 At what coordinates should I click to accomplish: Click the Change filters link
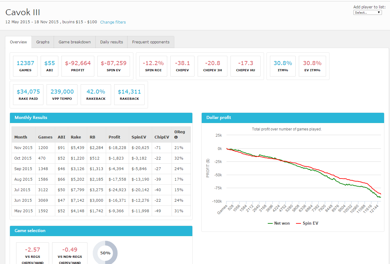113,22
